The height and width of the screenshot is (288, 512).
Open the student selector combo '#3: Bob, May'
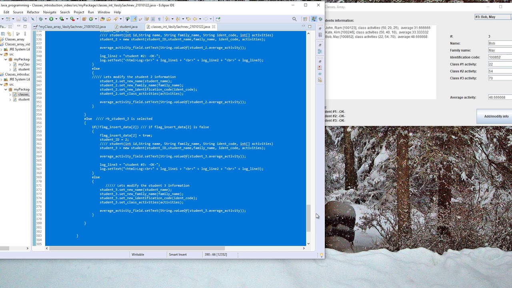tap(493, 17)
